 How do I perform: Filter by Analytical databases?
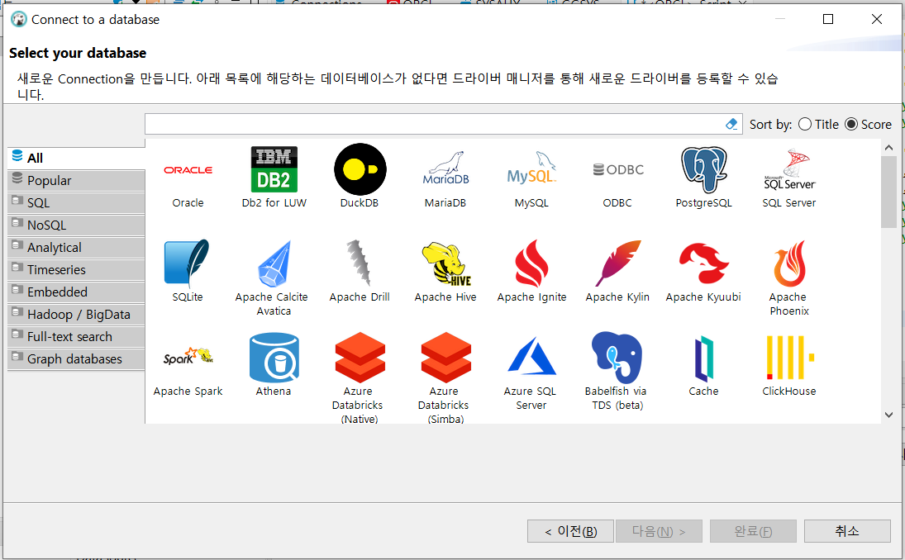[76, 248]
